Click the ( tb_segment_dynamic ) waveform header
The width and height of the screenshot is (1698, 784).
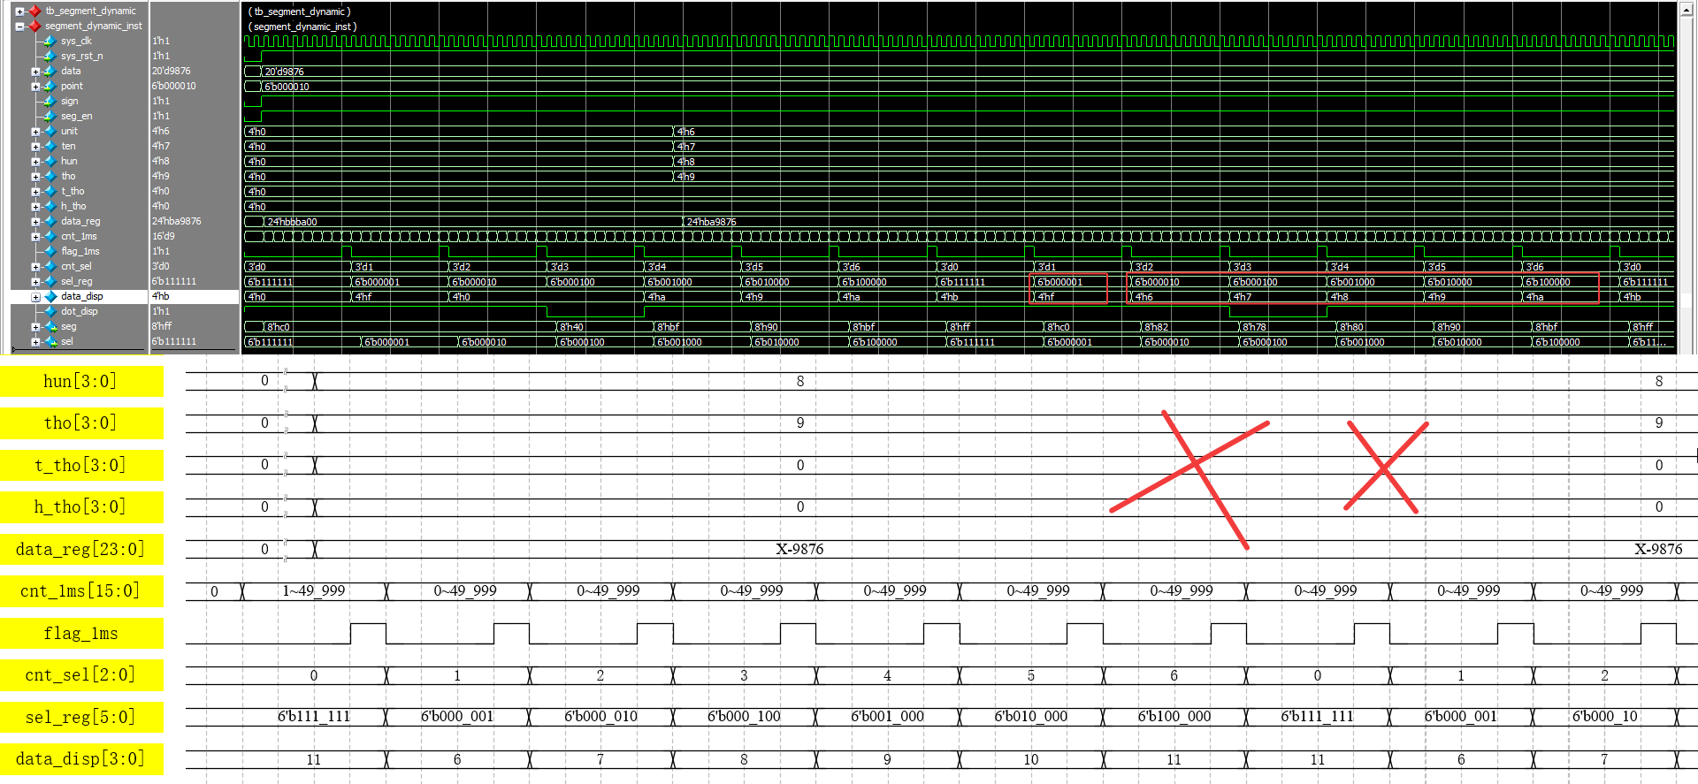pyautogui.click(x=300, y=11)
